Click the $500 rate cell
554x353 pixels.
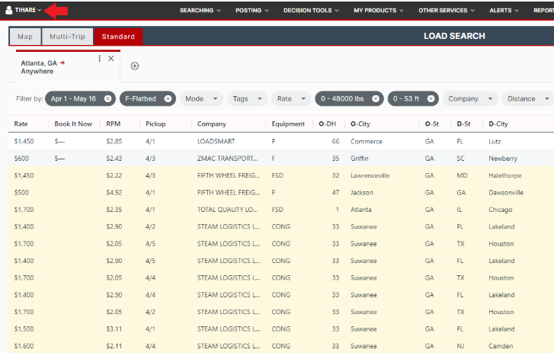pyautogui.click(x=21, y=193)
